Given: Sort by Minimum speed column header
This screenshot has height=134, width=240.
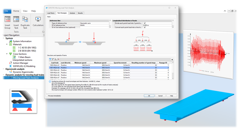Looking at the screenshot, I should pyautogui.click(x=80, y=63).
